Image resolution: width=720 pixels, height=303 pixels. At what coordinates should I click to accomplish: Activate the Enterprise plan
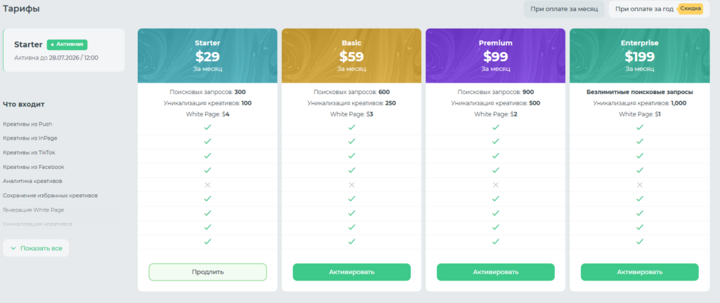click(640, 272)
